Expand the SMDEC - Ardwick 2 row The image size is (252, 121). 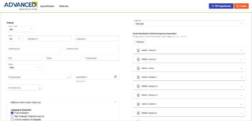pos(189,59)
